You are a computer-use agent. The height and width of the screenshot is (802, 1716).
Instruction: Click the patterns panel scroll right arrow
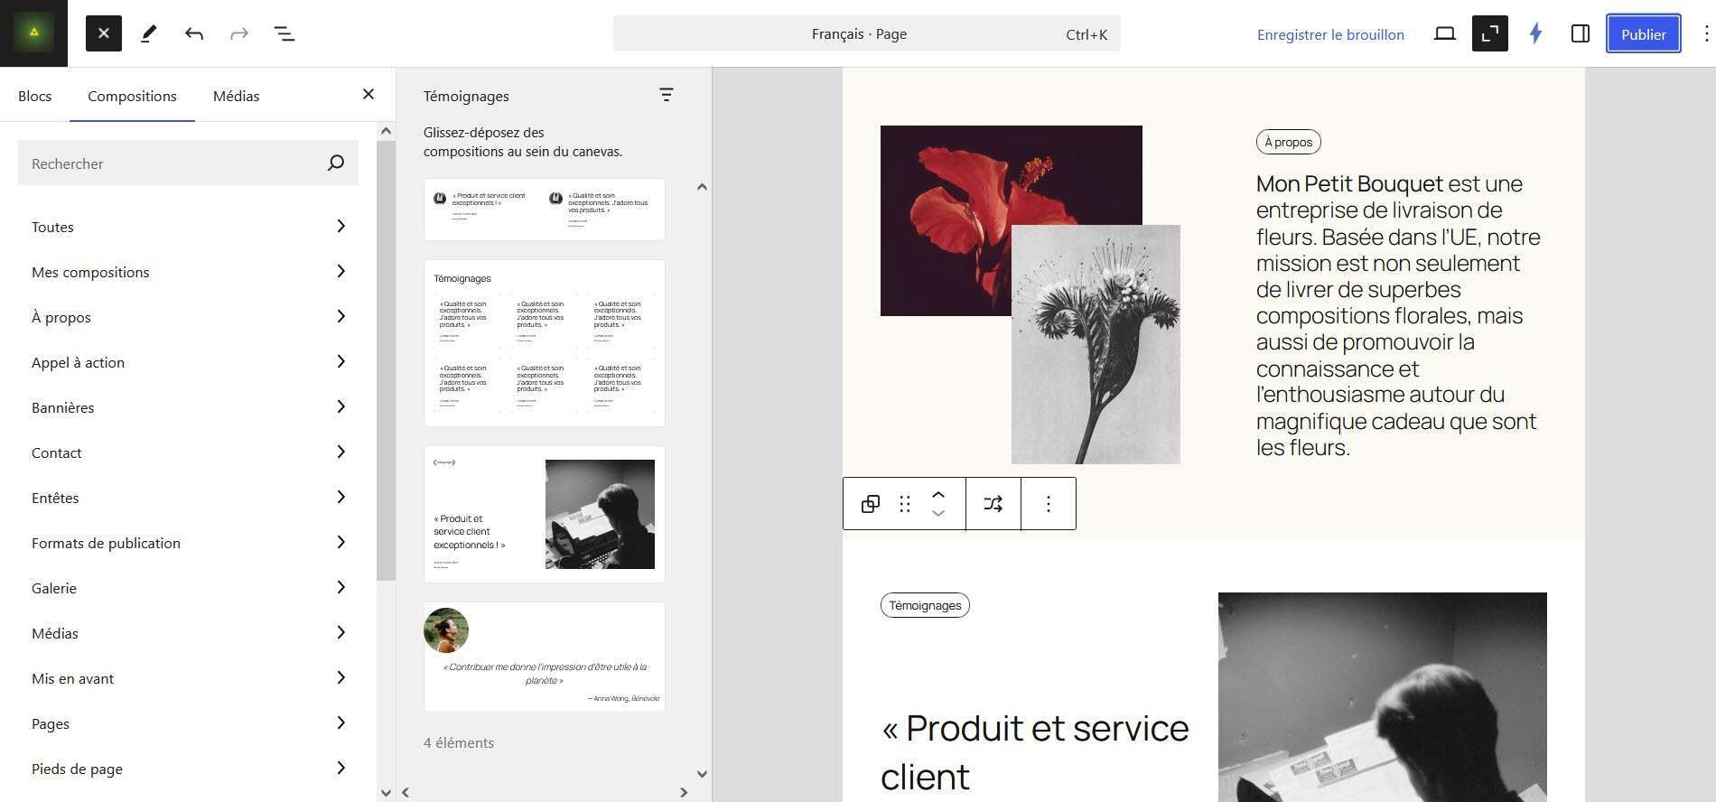coord(684,792)
